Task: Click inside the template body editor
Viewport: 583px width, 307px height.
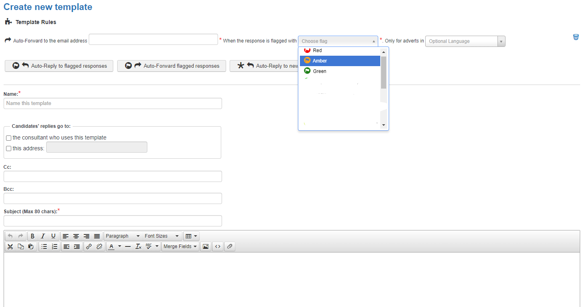Action: coord(291,279)
